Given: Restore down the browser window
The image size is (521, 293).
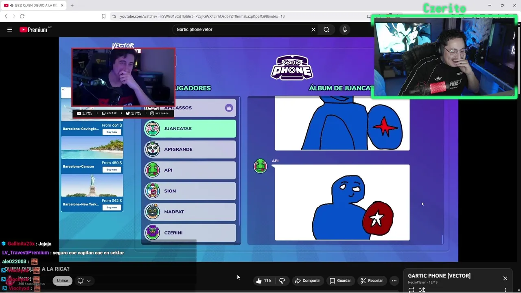Looking at the screenshot, I should coord(502,5).
